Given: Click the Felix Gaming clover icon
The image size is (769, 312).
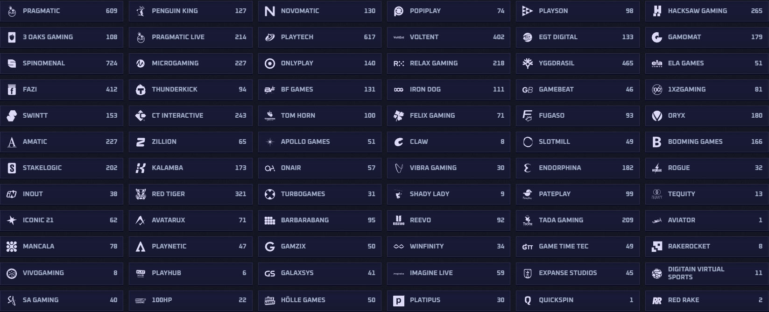Looking at the screenshot, I should (x=399, y=116).
